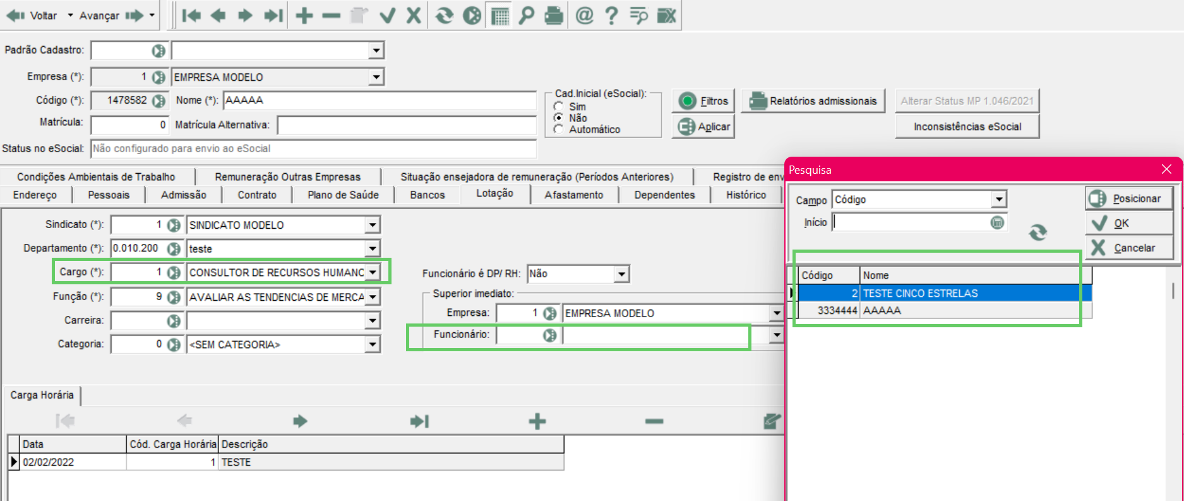Switch to Admissão tab
Screen dimensions: 1184x501
point(183,195)
